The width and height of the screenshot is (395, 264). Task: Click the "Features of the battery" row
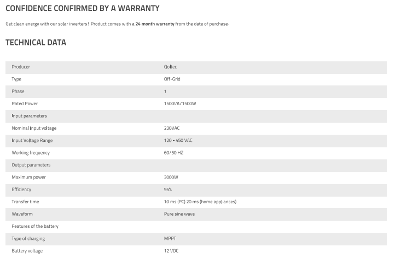35,226
